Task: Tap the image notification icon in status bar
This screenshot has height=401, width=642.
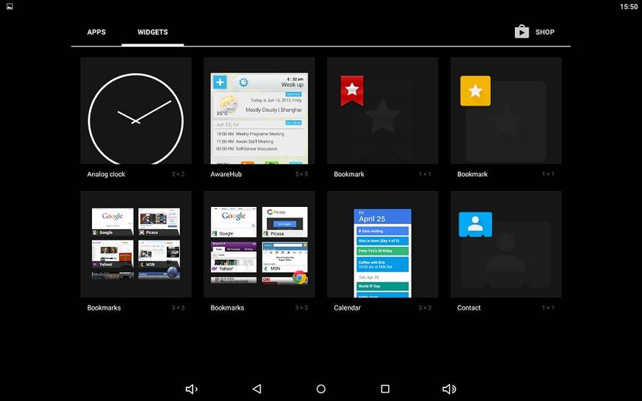Action: pyautogui.click(x=9, y=6)
